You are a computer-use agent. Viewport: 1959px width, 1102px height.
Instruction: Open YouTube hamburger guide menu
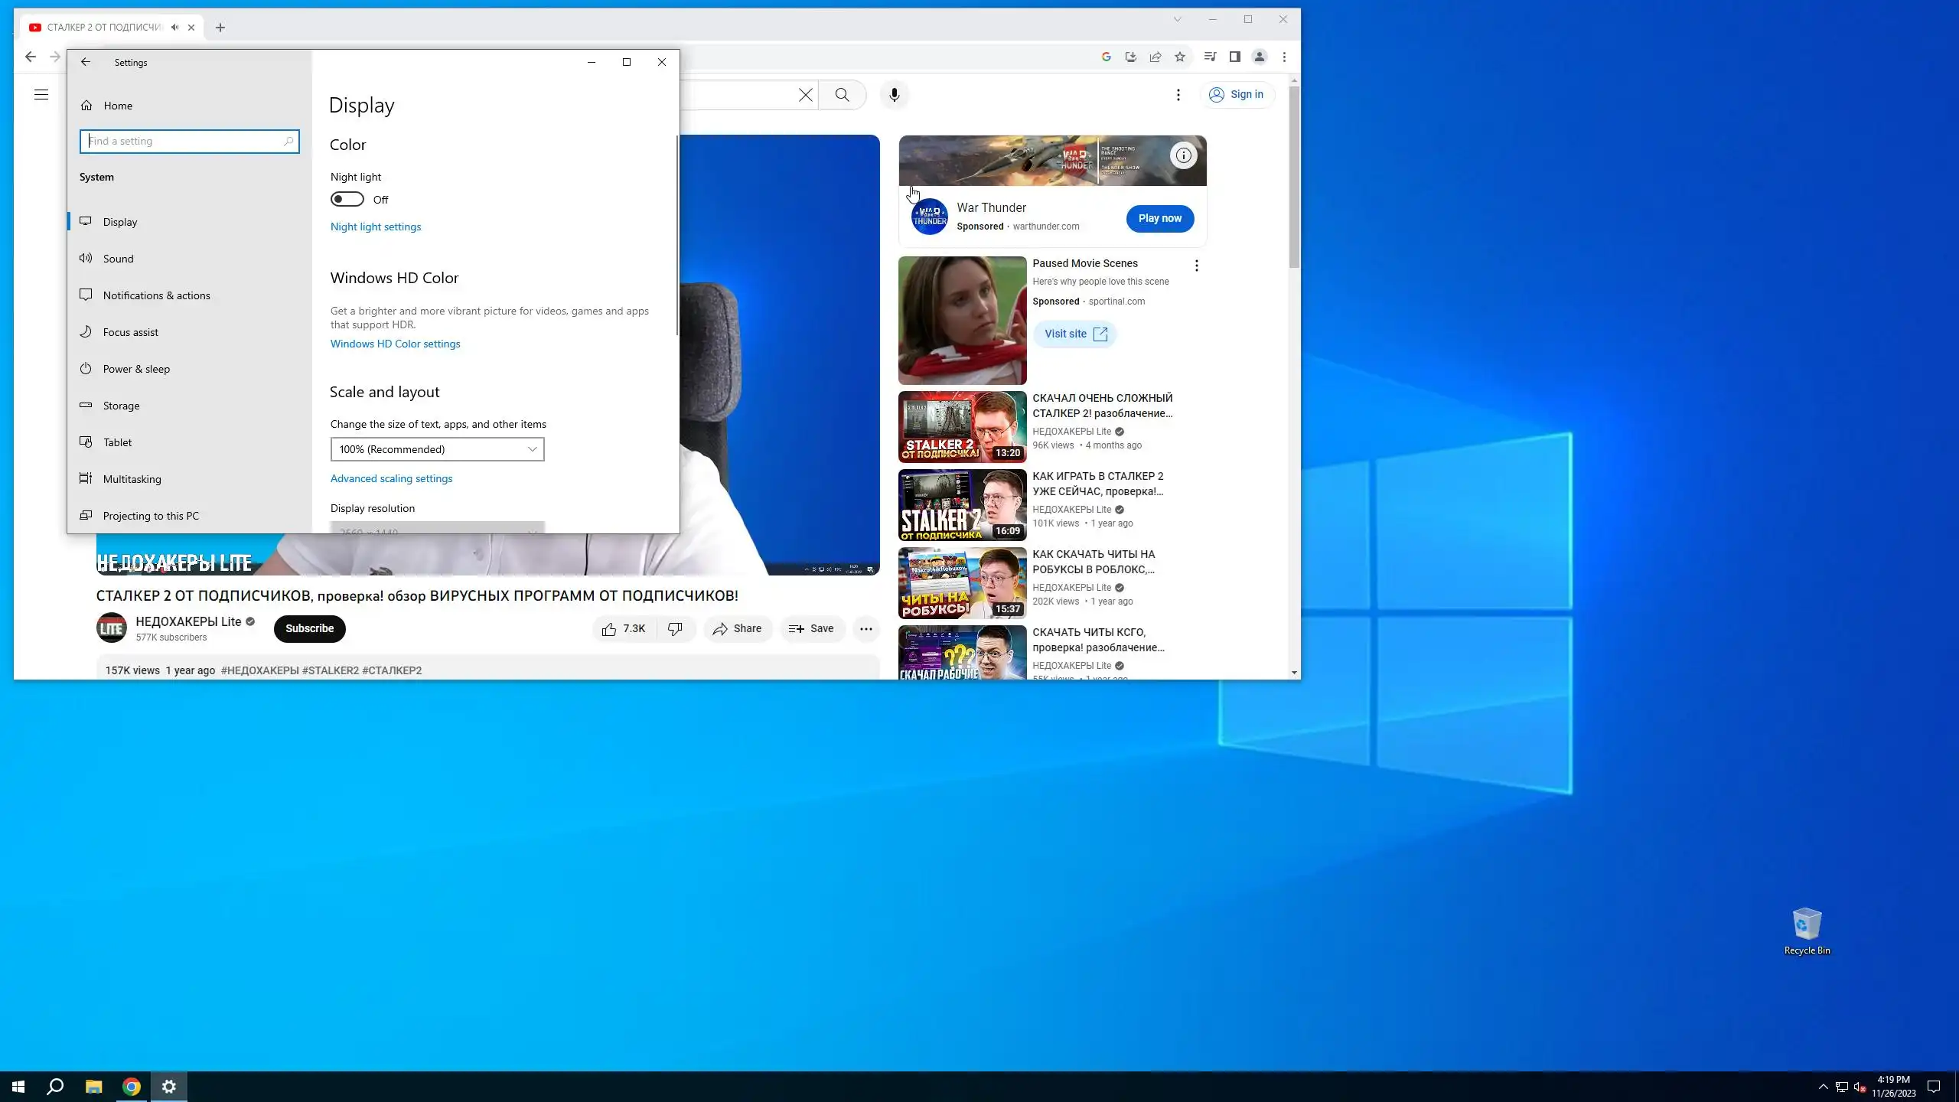41,95
